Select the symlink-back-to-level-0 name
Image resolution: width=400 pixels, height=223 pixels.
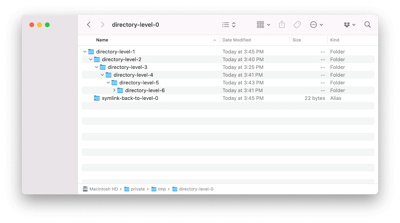pyautogui.click(x=130, y=98)
